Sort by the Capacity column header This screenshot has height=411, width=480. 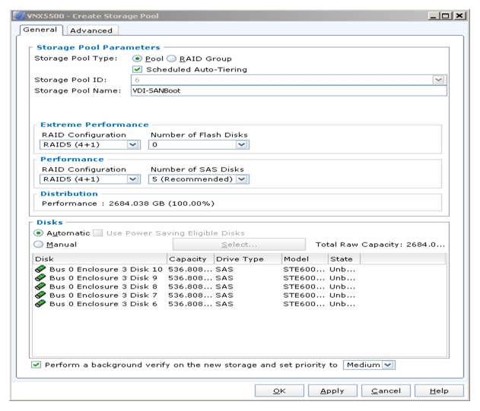point(190,259)
